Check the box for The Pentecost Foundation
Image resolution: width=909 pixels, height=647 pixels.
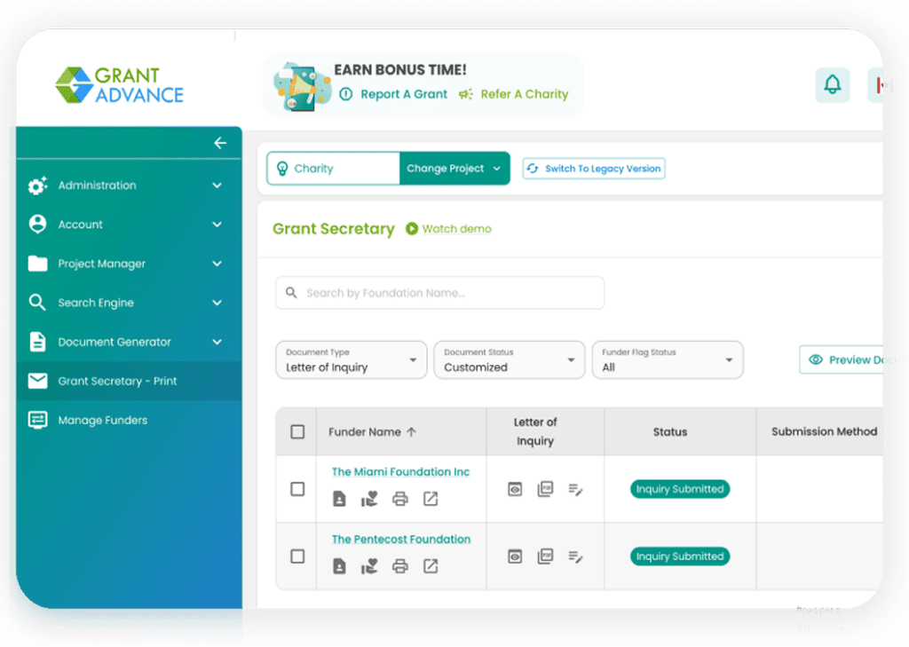(x=297, y=556)
